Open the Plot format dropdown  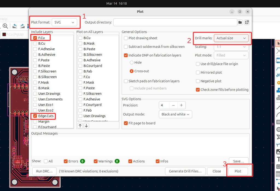[64, 22]
